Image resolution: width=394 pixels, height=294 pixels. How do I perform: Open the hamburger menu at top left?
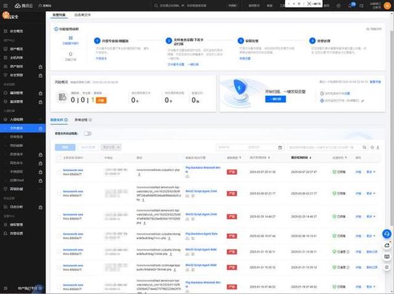5,5
